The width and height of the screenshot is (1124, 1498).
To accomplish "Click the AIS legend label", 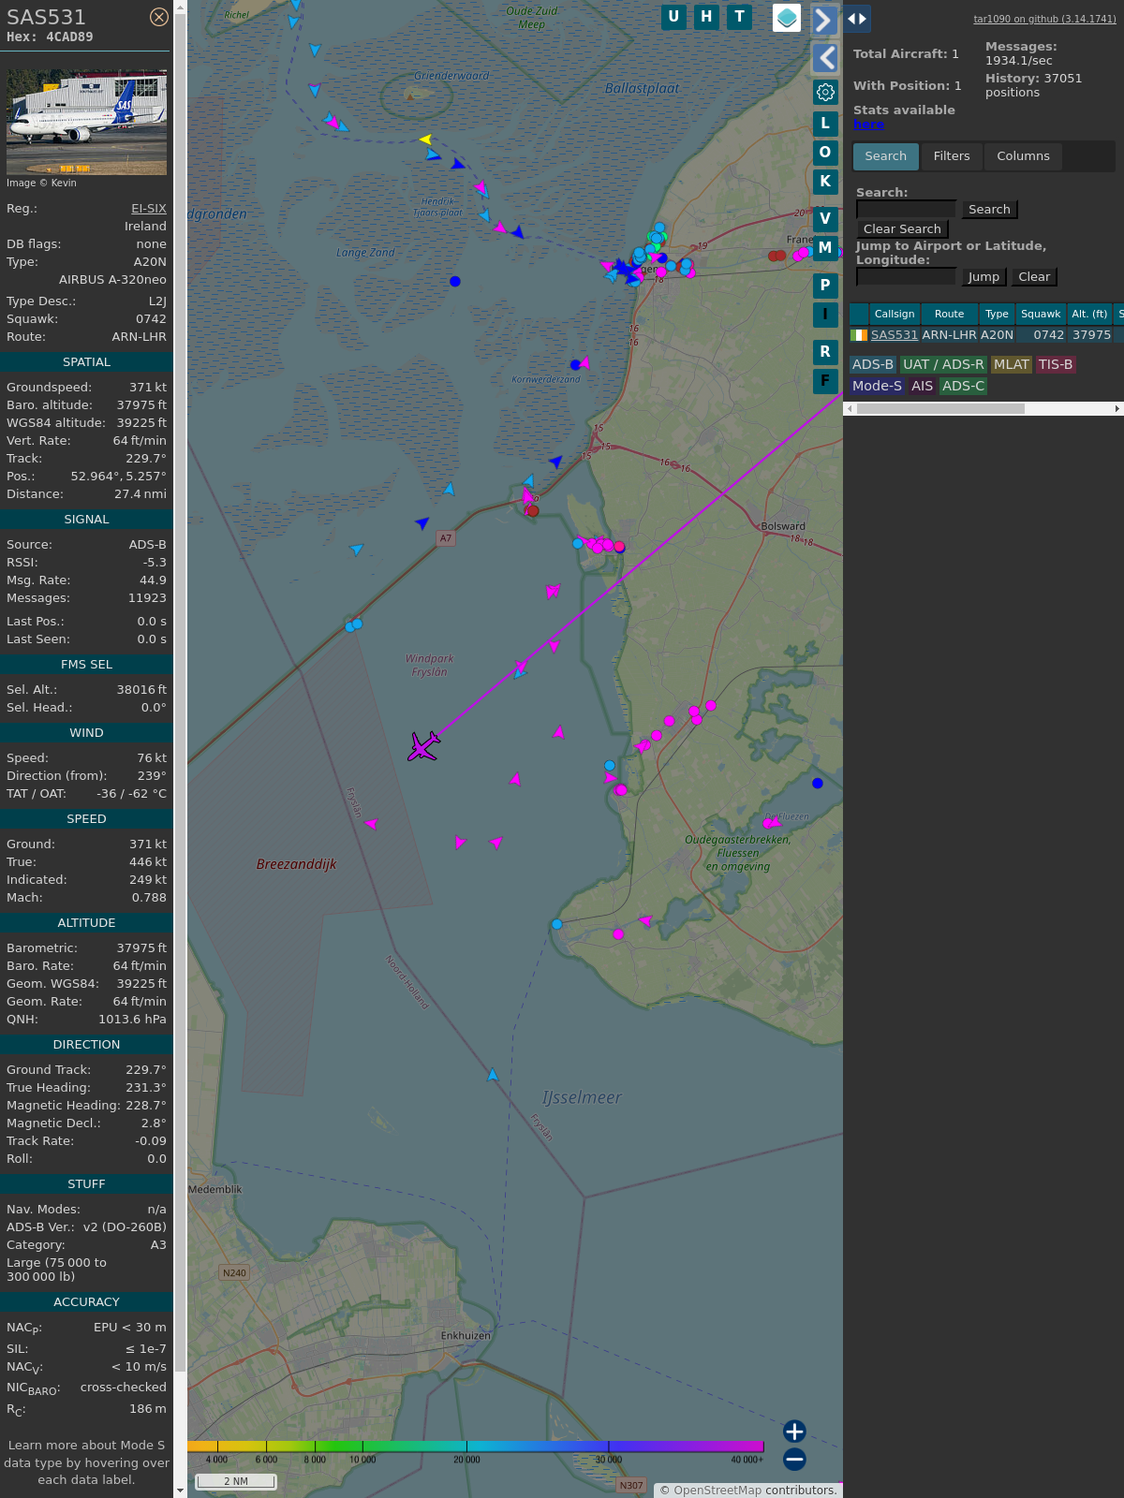I will (922, 387).
